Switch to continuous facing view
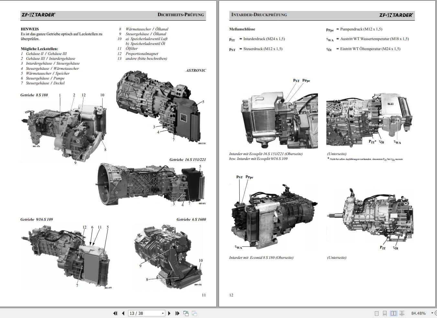 pos(402,313)
